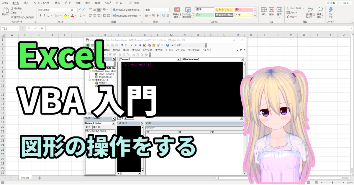Click the Reset stop button in VBA toolbar
Image resolution: width=354 pixels, height=185 pixels.
[x=140, y=45]
